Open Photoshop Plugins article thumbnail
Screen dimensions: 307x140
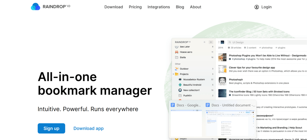222,57
